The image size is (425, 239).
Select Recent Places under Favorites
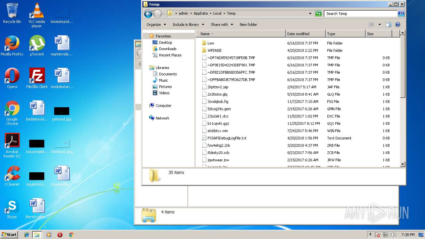pyautogui.click(x=170, y=55)
